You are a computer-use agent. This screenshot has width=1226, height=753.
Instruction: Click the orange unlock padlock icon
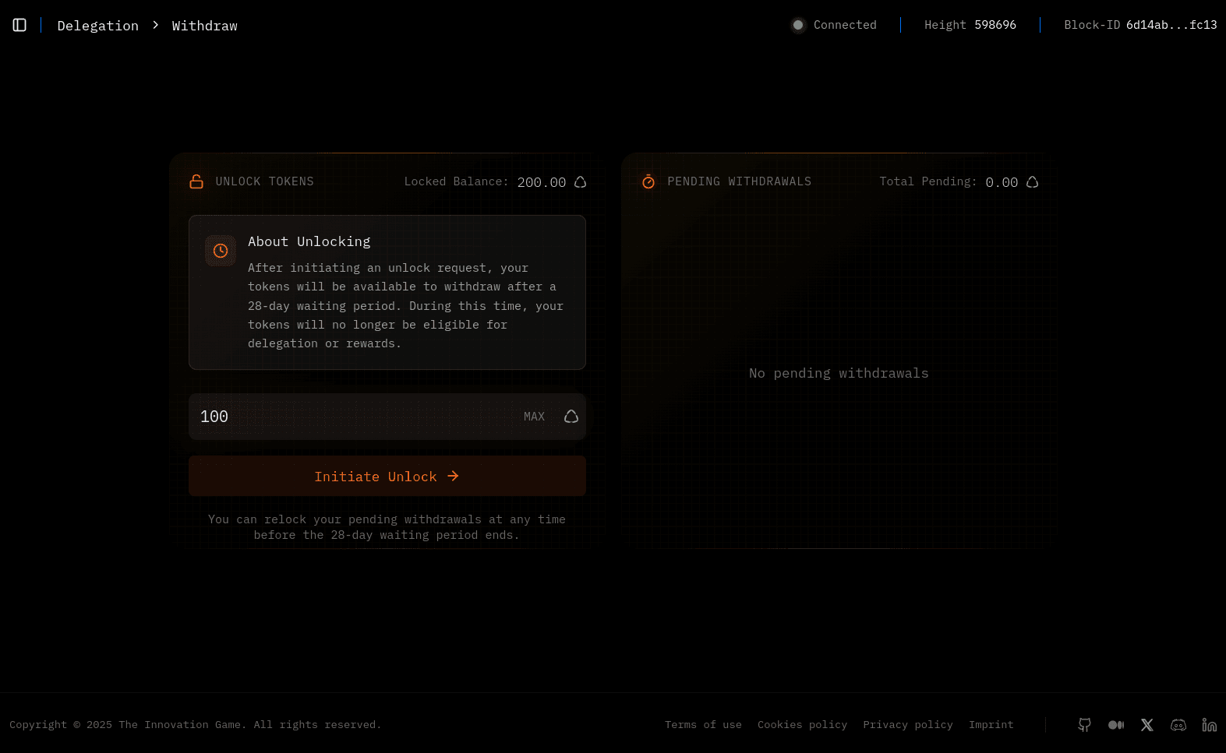tap(196, 181)
